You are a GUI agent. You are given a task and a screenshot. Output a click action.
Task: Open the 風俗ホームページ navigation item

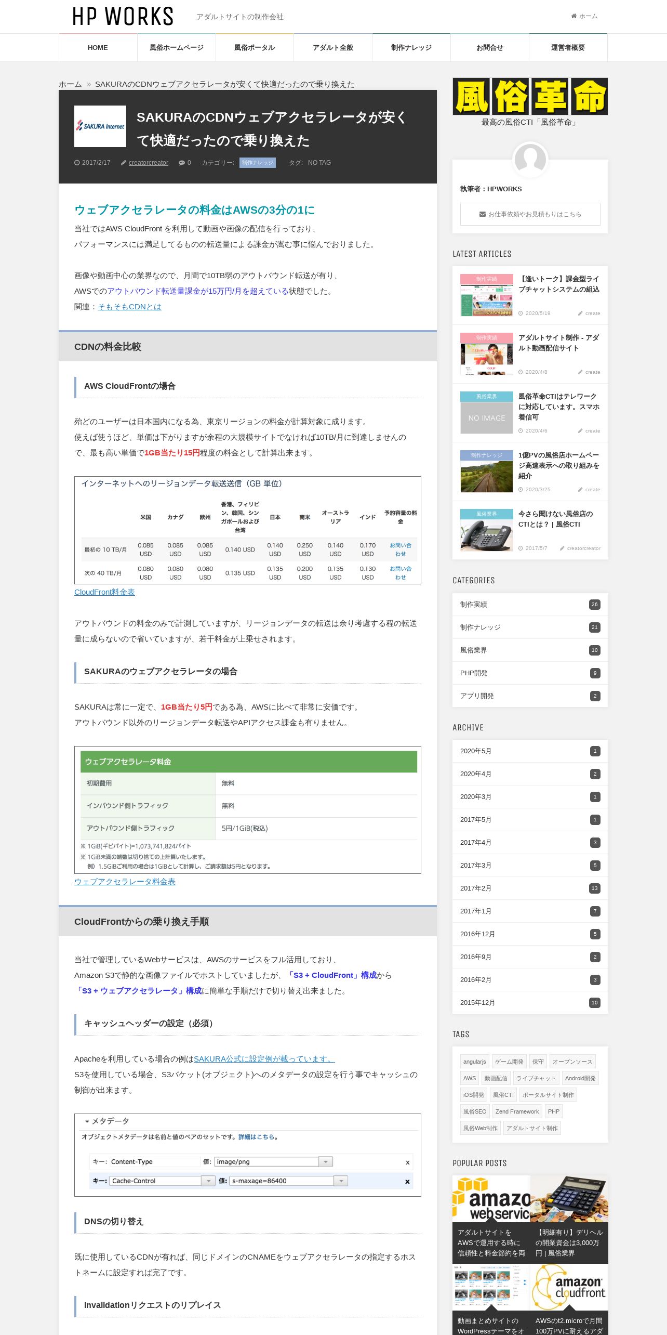[x=177, y=47]
